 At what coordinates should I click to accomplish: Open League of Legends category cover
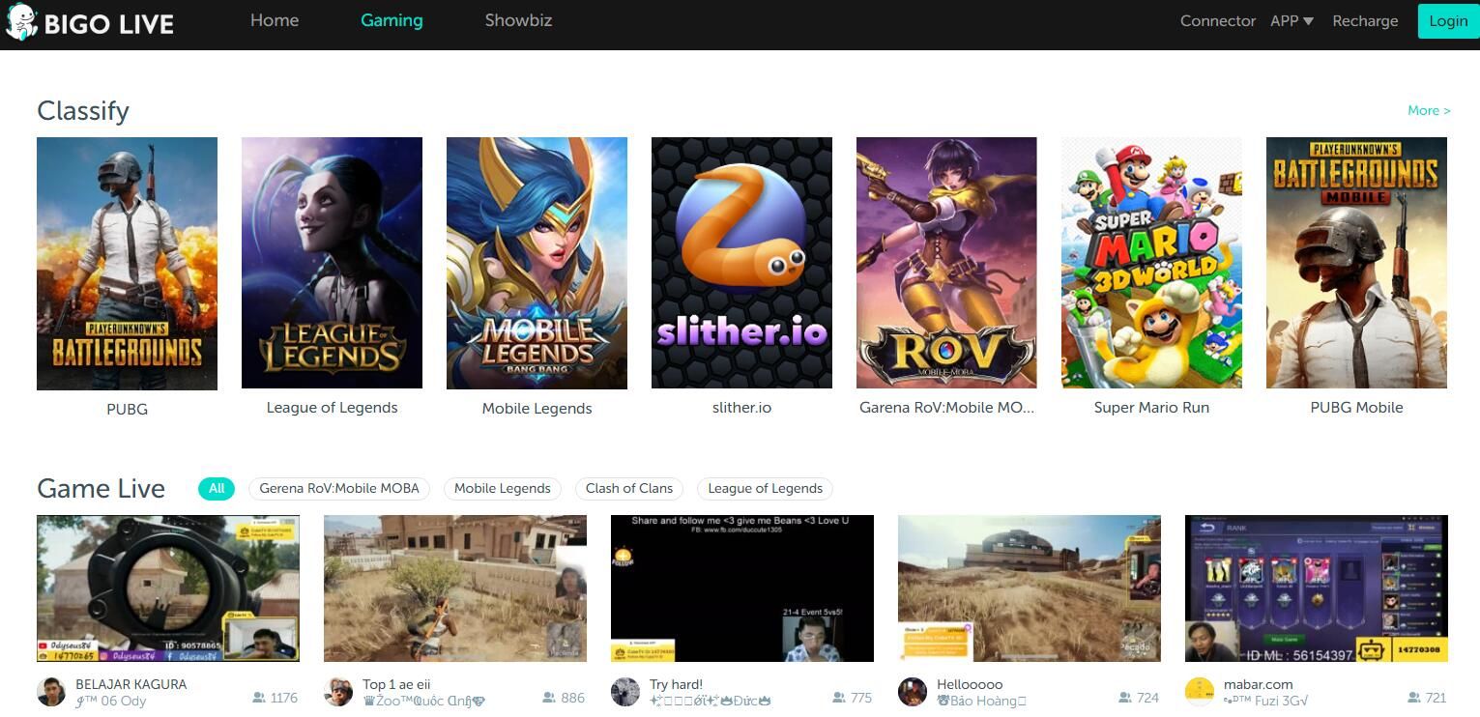(x=332, y=263)
